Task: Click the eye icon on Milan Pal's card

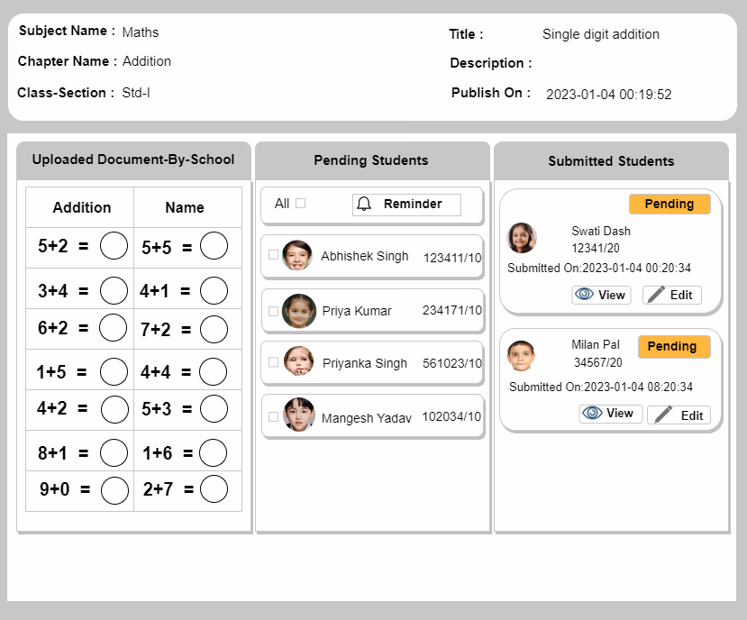Action: pos(592,413)
